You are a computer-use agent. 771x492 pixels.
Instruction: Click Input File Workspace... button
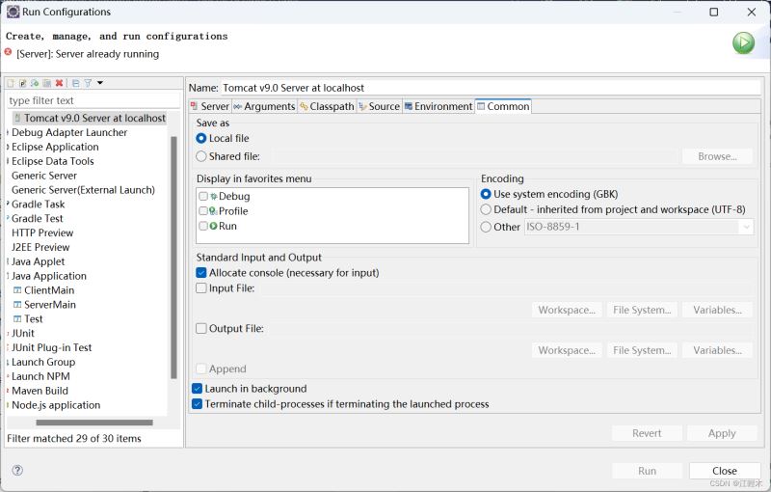(567, 310)
